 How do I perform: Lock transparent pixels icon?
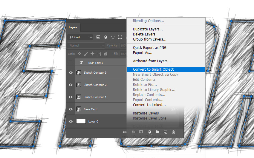click(79, 54)
